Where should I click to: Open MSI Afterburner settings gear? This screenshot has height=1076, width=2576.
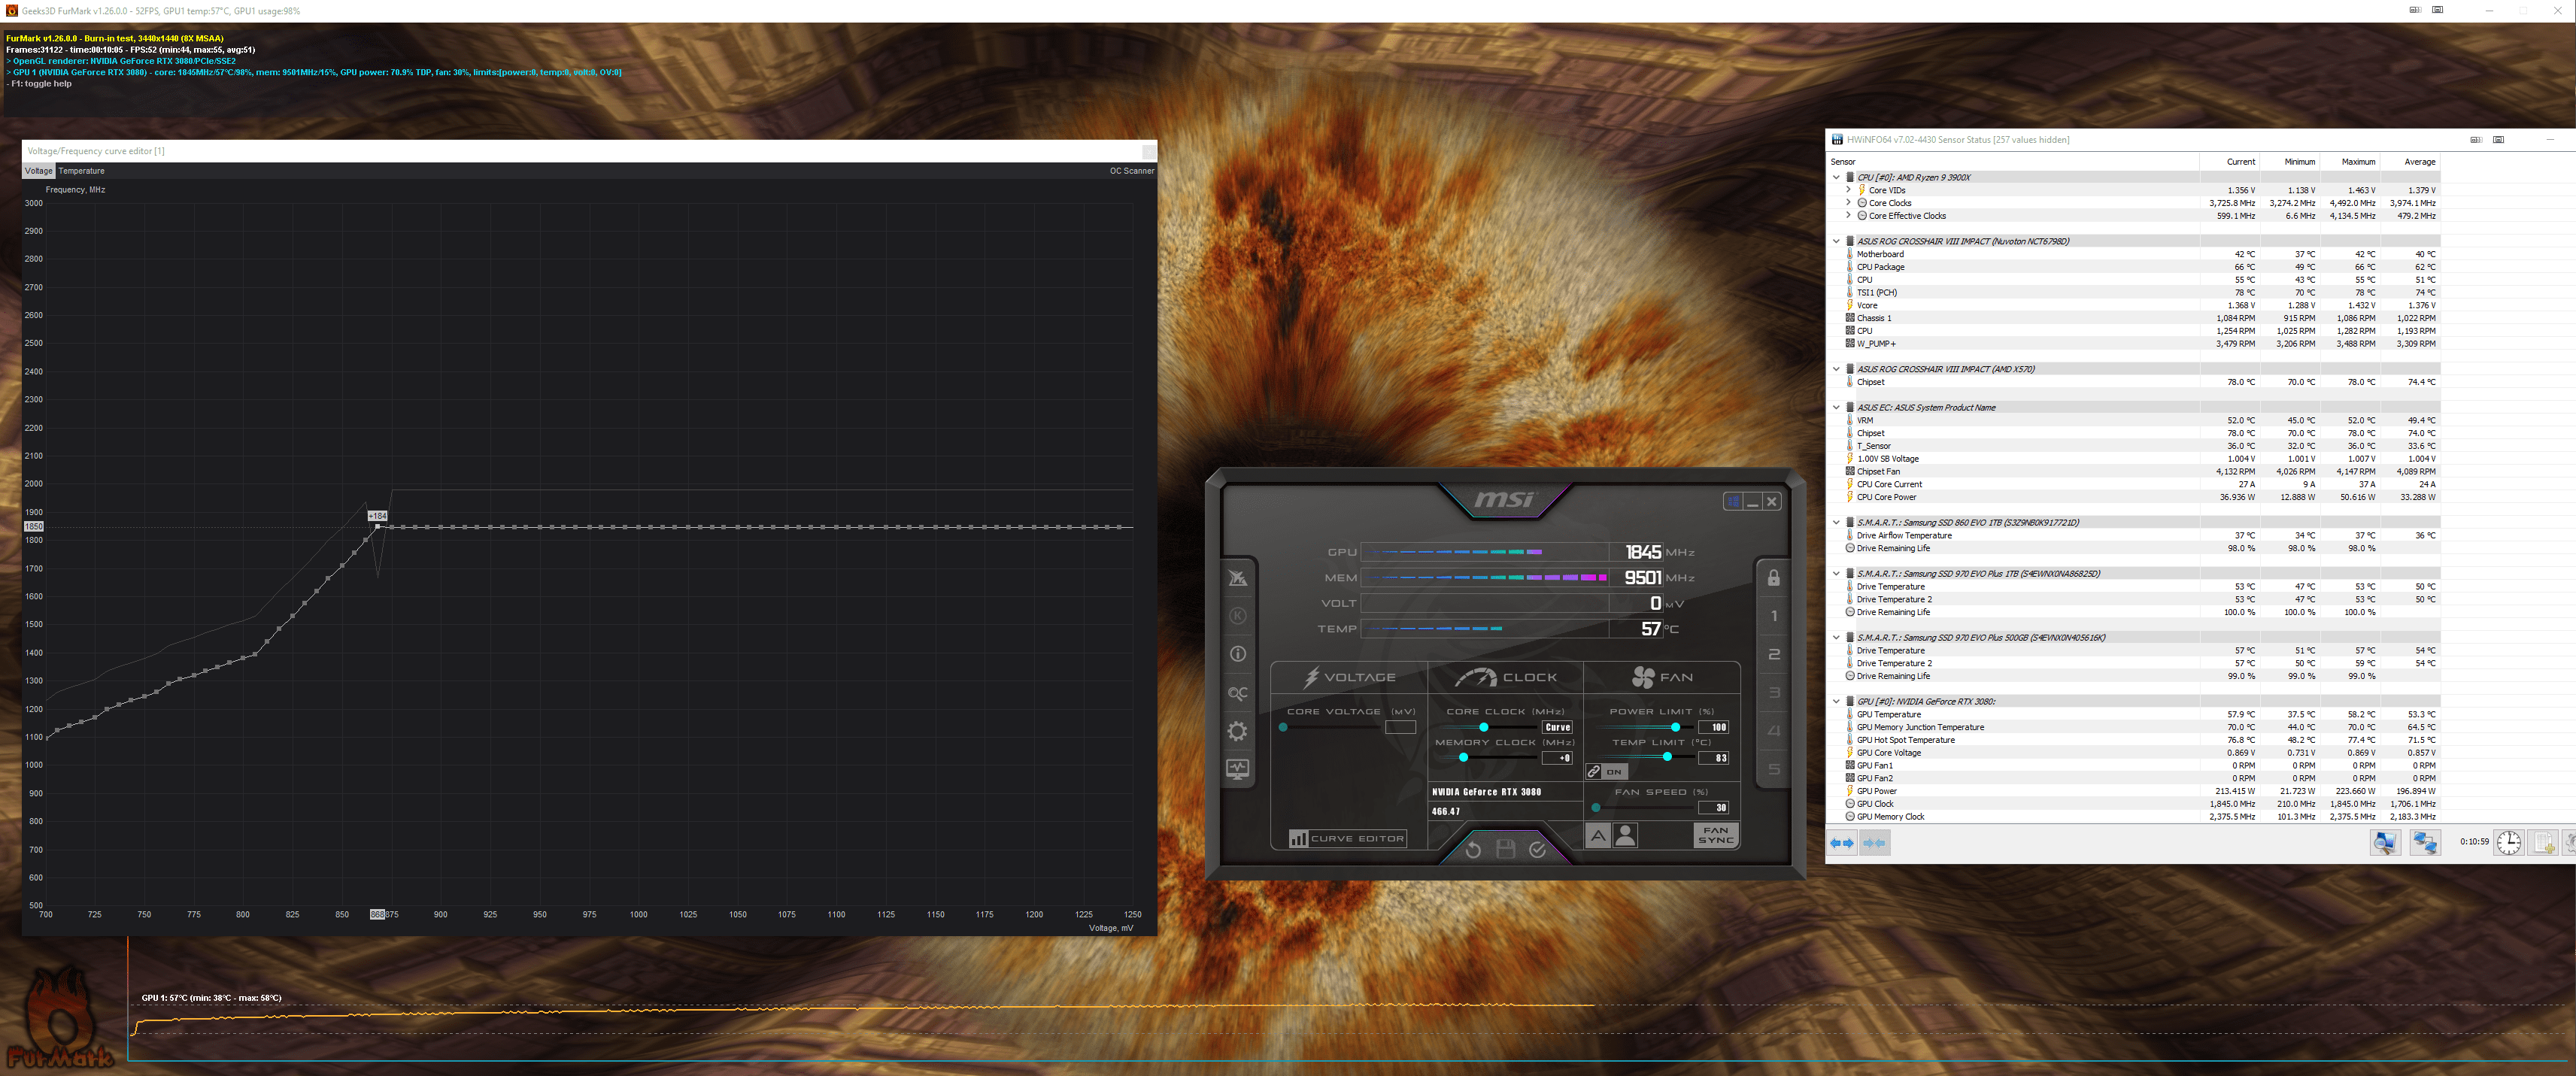[1238, 731]
